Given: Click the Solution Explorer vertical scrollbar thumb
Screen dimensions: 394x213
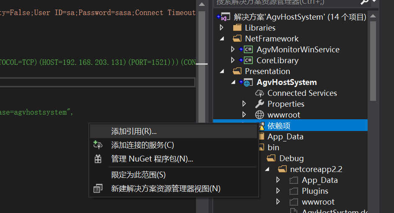Looking at the screenshot, I should pos(373,61).
